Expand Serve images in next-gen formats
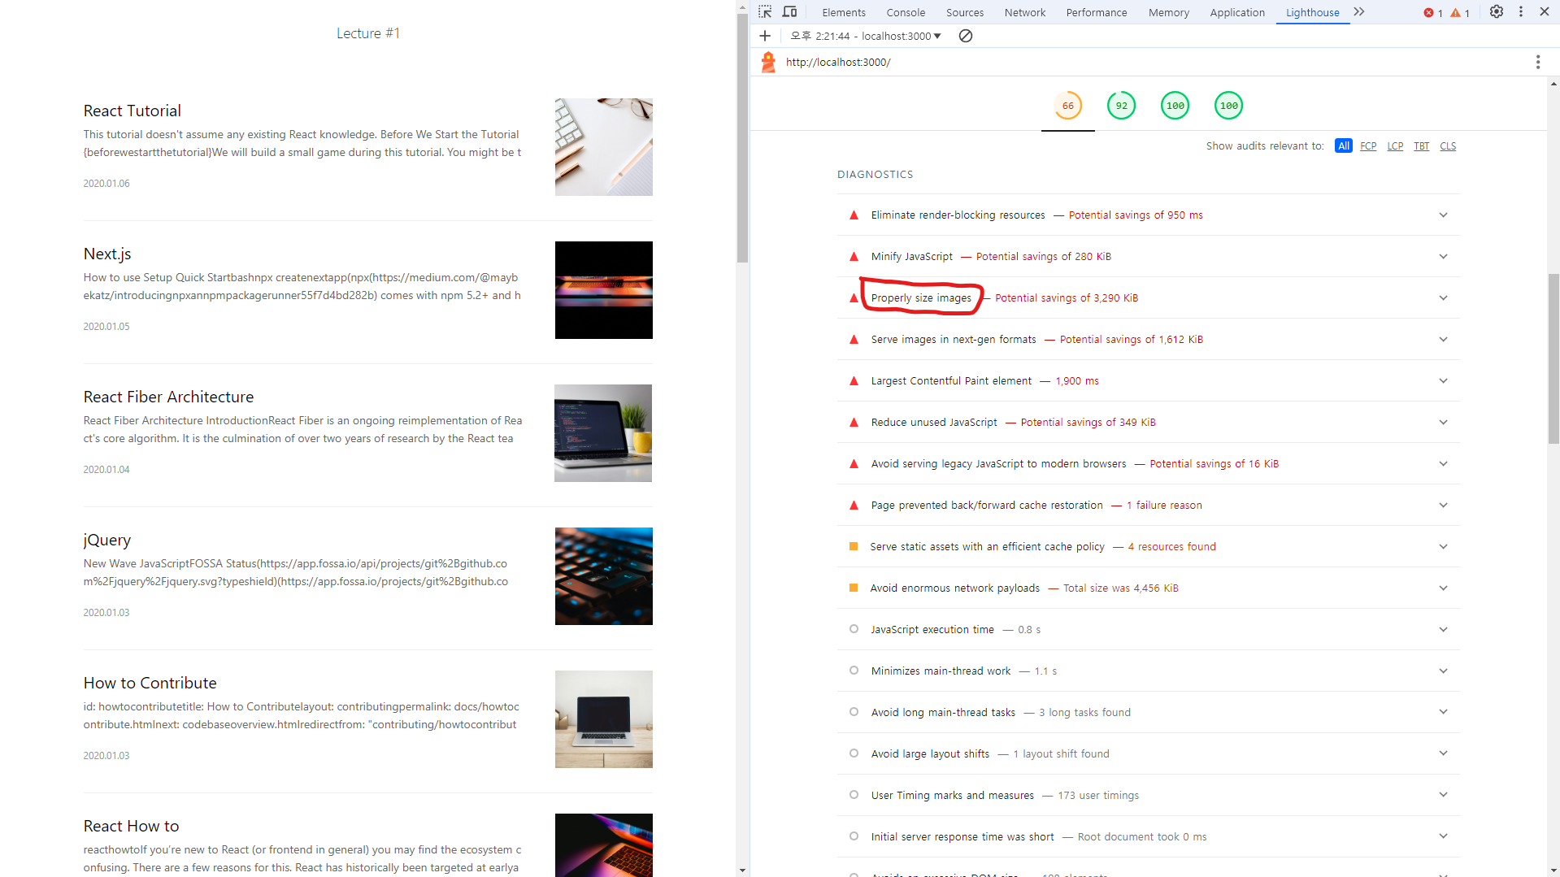The image size is (1560, 877). pos(1149,340)
